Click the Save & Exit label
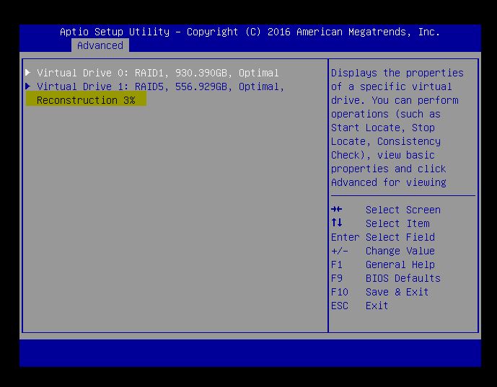Screen dimensions: 497x387 coord(397,292)
